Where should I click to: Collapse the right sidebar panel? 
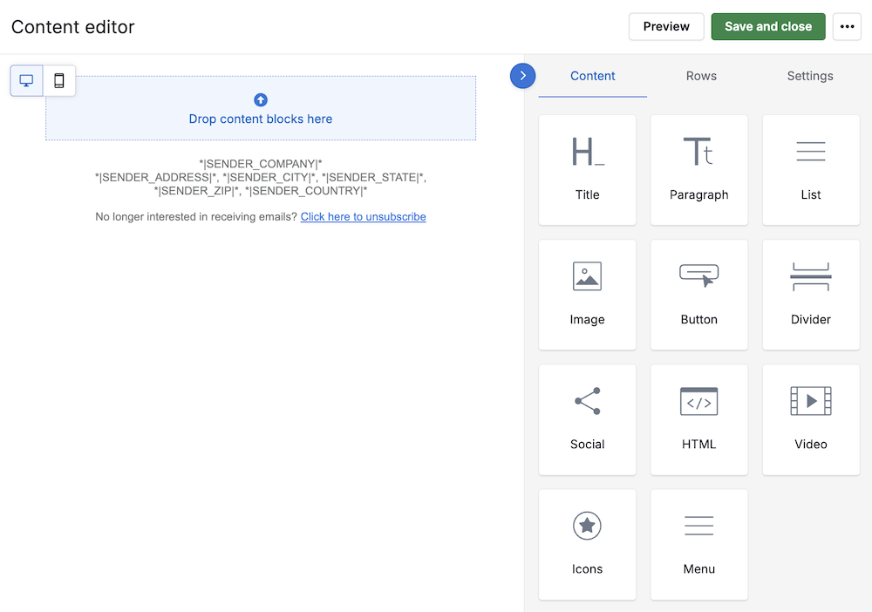[522, 76]
